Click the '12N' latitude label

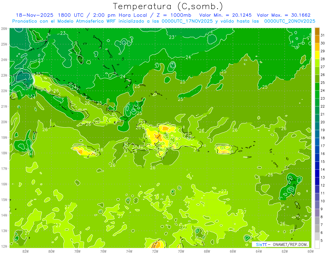4,246
